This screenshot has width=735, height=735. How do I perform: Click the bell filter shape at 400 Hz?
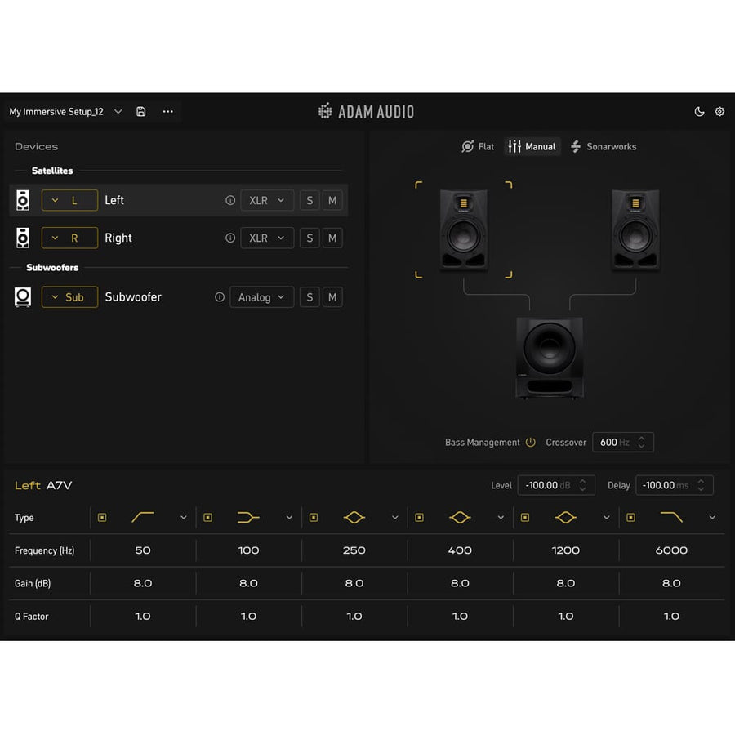click(x=460, y=518)
